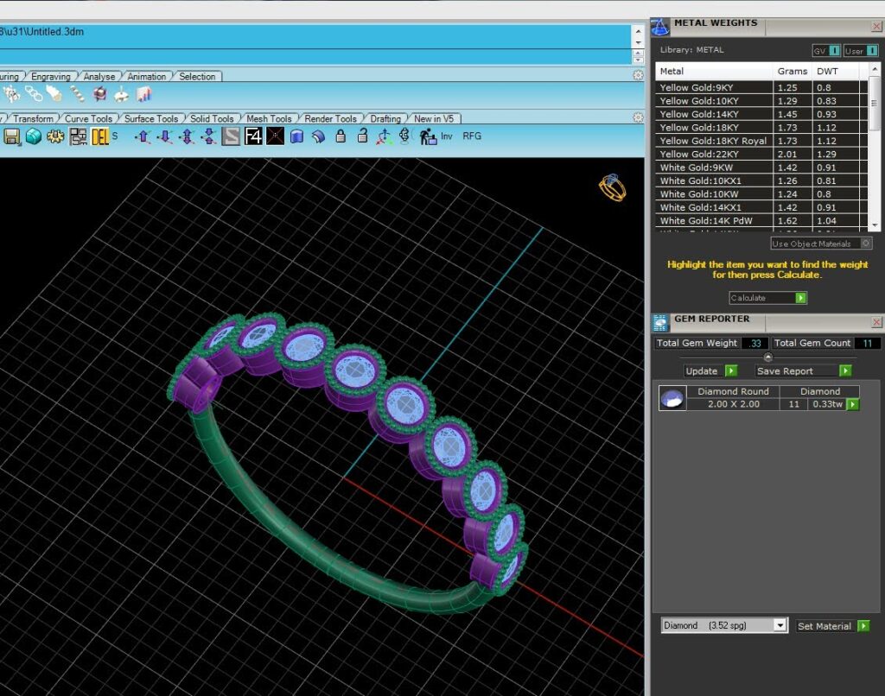Click the Save Report button
The height and width of the screenshot is (696, 885).
(803, 370)
